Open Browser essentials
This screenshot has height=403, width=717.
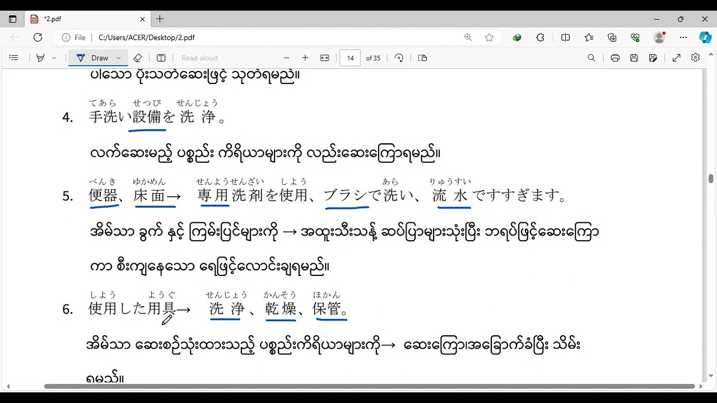635,38
